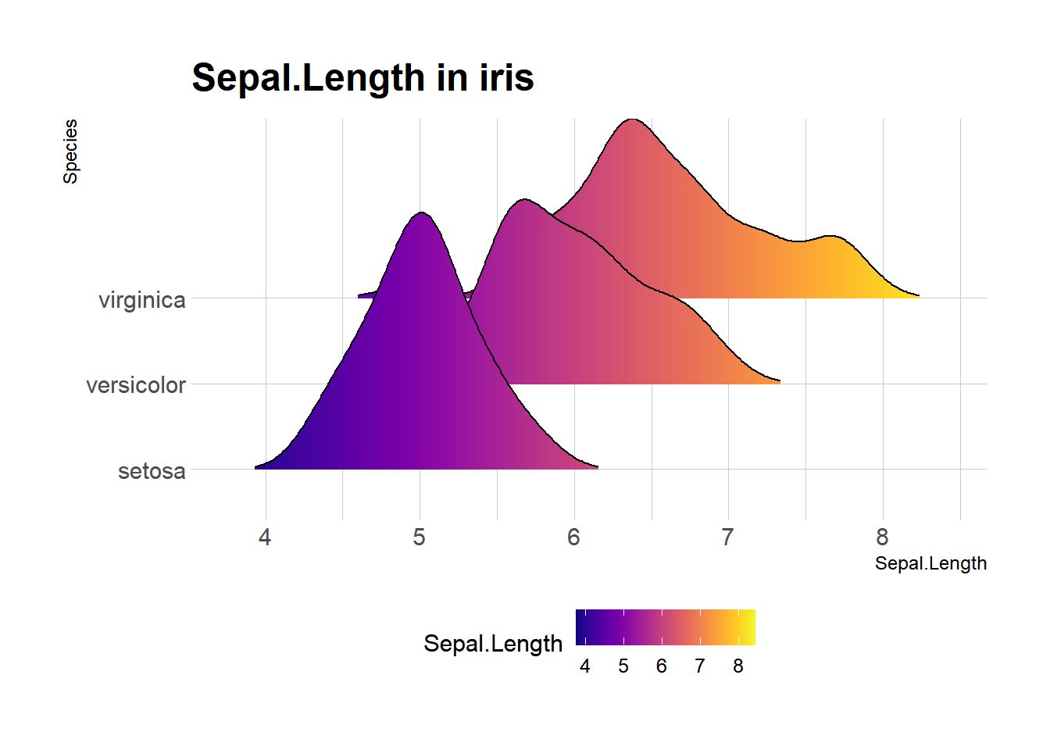Click the chart title Sepal.Length in iris
The height and width of the screenshot is (750, 1050).
tap(362, 78)
